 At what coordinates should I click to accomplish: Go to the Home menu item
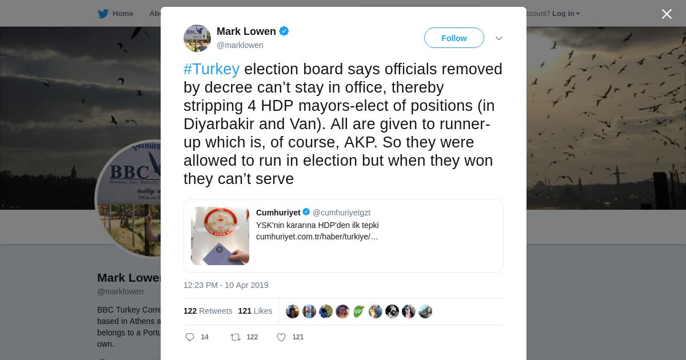tap(123, 14)
